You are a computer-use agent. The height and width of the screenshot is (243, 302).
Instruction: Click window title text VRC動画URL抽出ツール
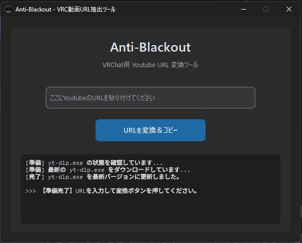point(86,9)
